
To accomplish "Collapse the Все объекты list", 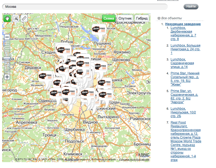I will pyautogui.click(x=159, y=18).
